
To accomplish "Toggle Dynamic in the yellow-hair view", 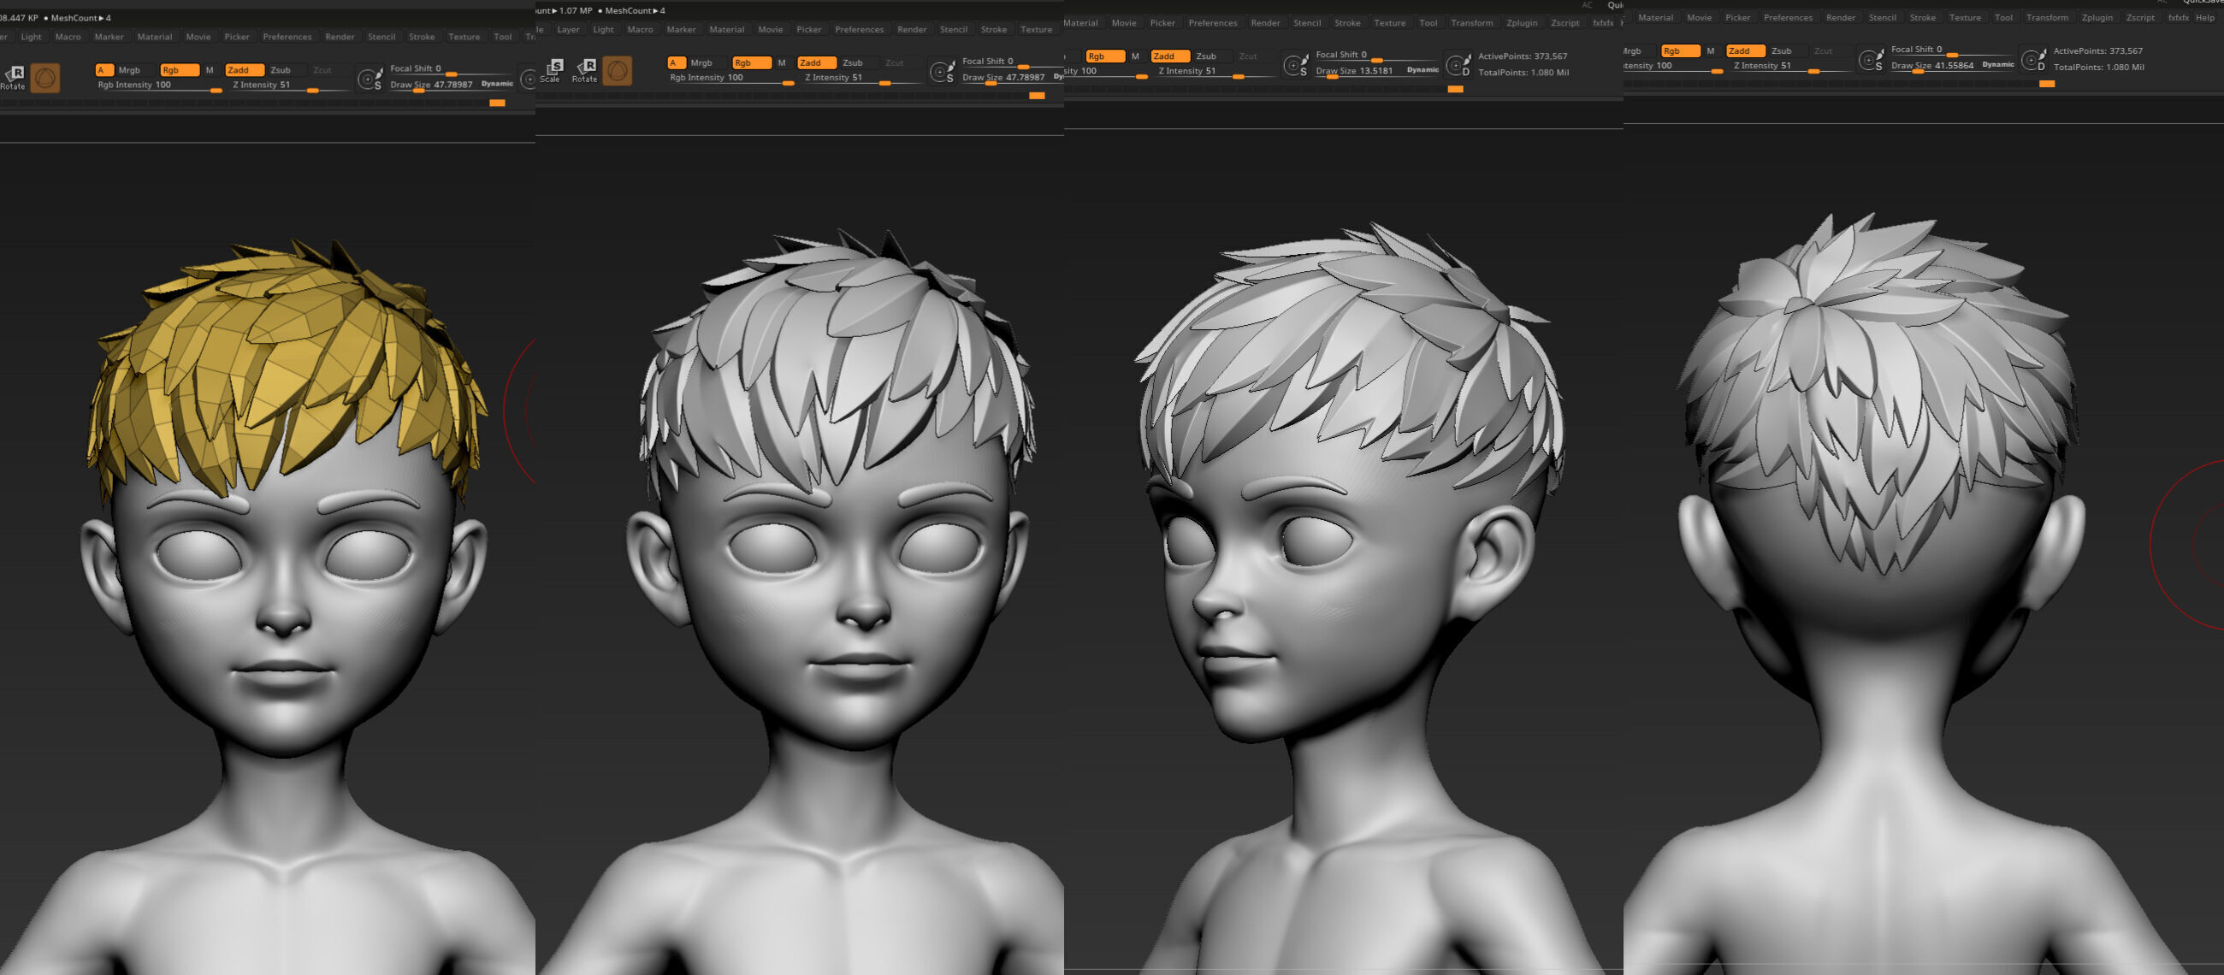I will (497, 84).
